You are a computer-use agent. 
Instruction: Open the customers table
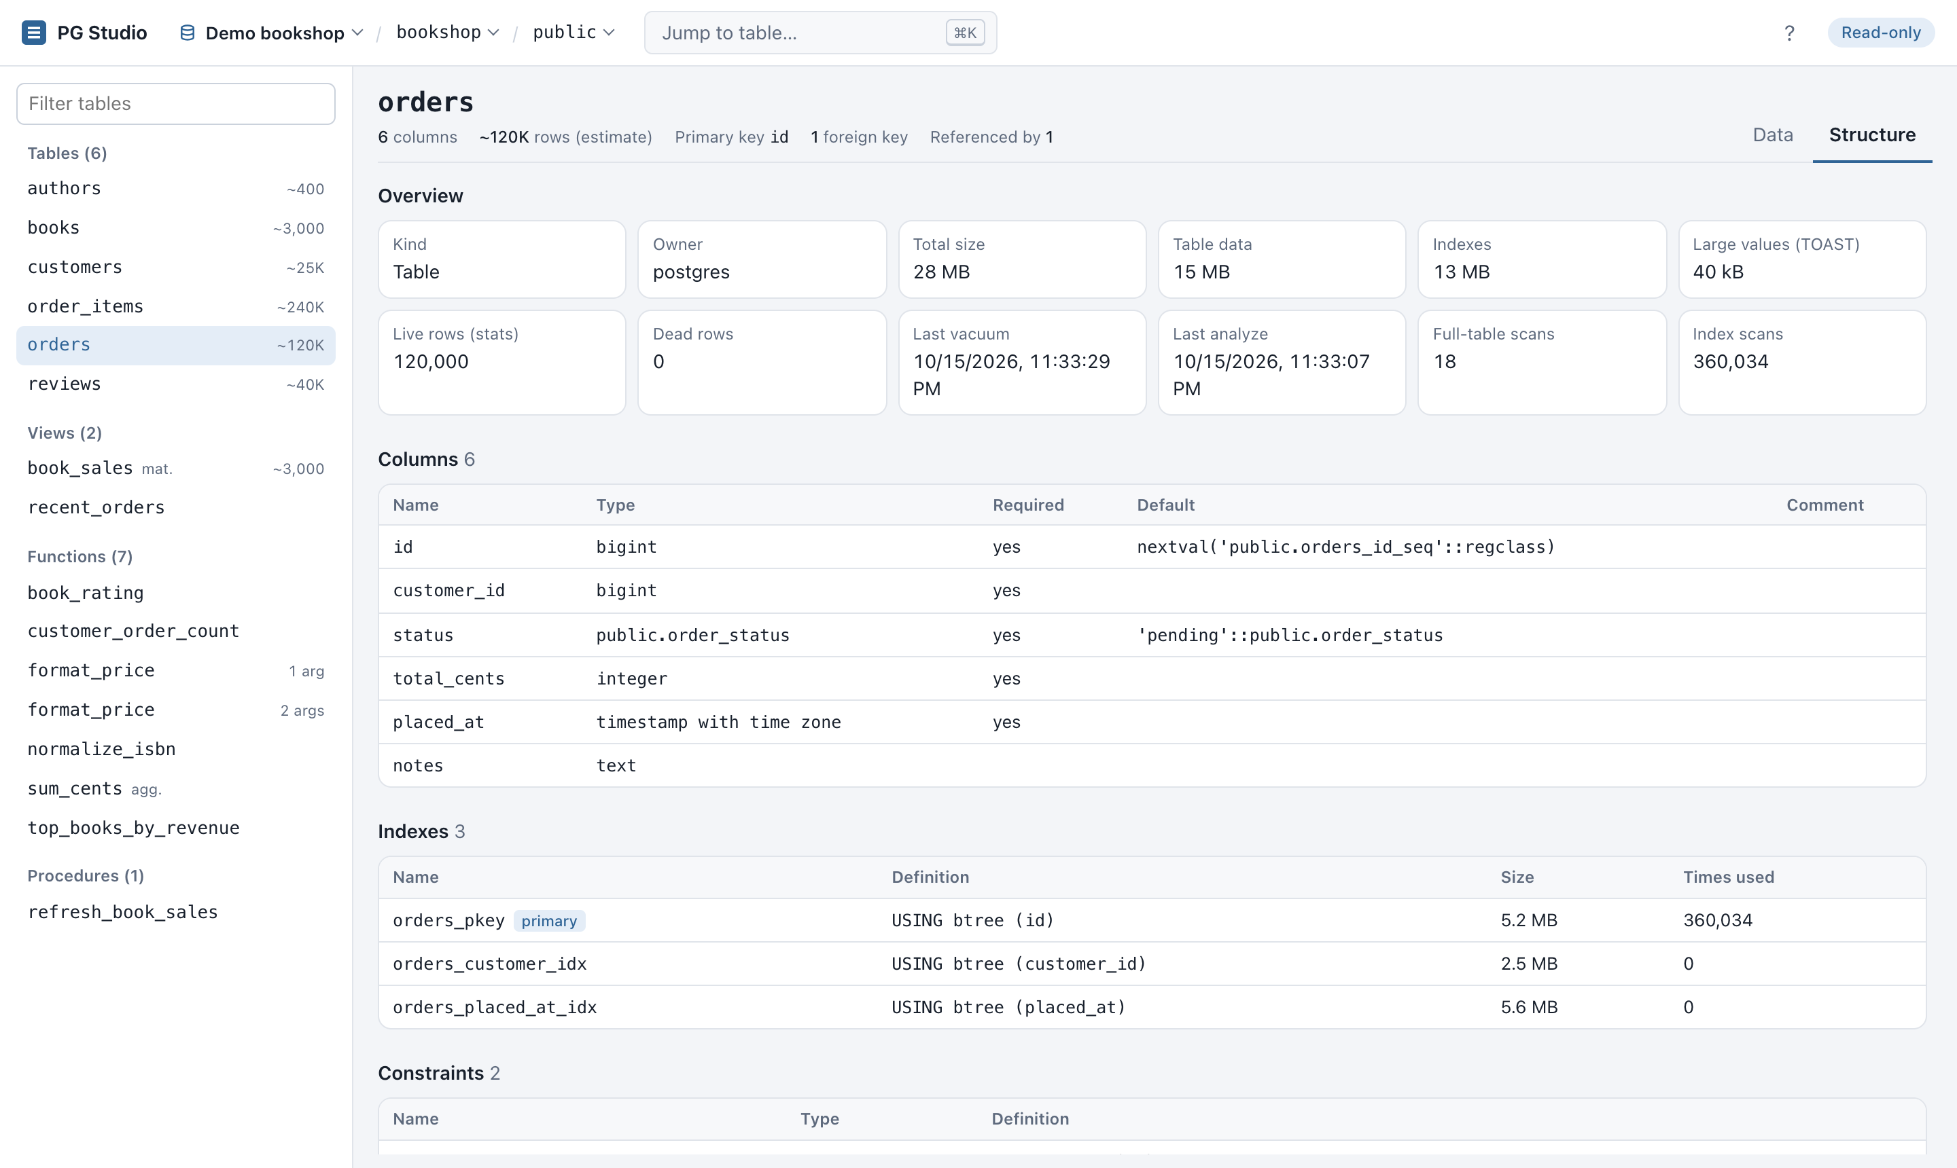[175, 268]
